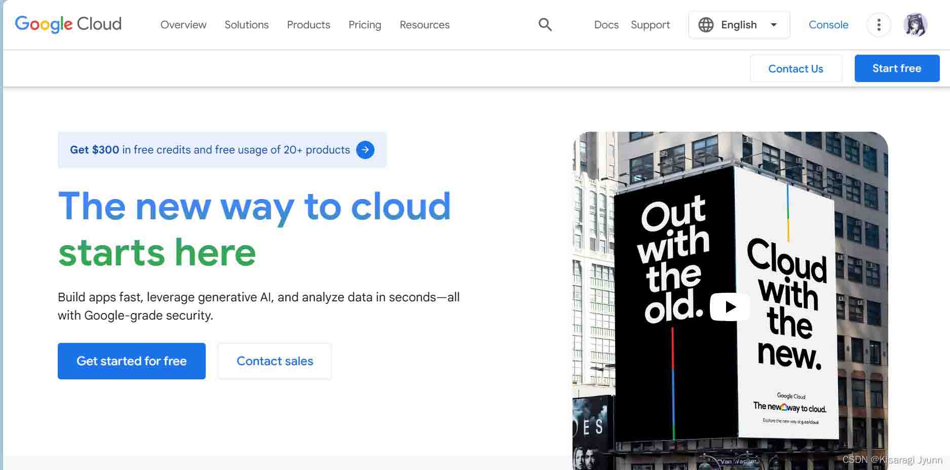950x470 pixels.
Task: Play the Google Cloud billboard video
Action: (730, 306)
